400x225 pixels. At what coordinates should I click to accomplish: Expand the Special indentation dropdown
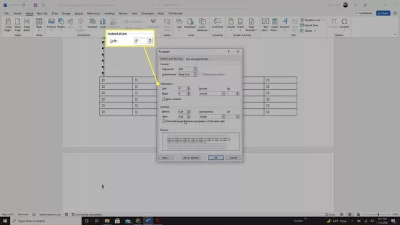(x=212, y=93)
